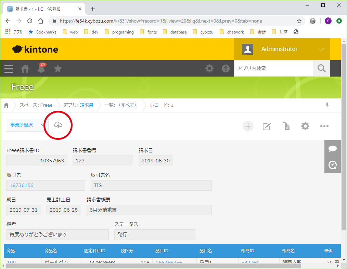Open 取引先 link 18736156
Screen dimensions: 347x269
[x=22, y=185]
